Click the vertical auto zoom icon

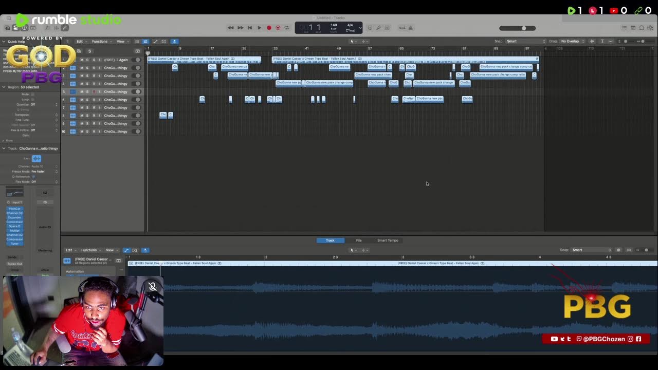[x=602, y=42]
